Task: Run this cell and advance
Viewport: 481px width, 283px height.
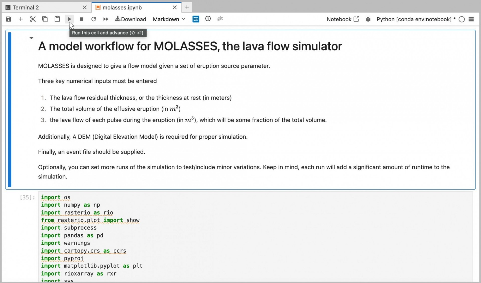Action: 69,19
